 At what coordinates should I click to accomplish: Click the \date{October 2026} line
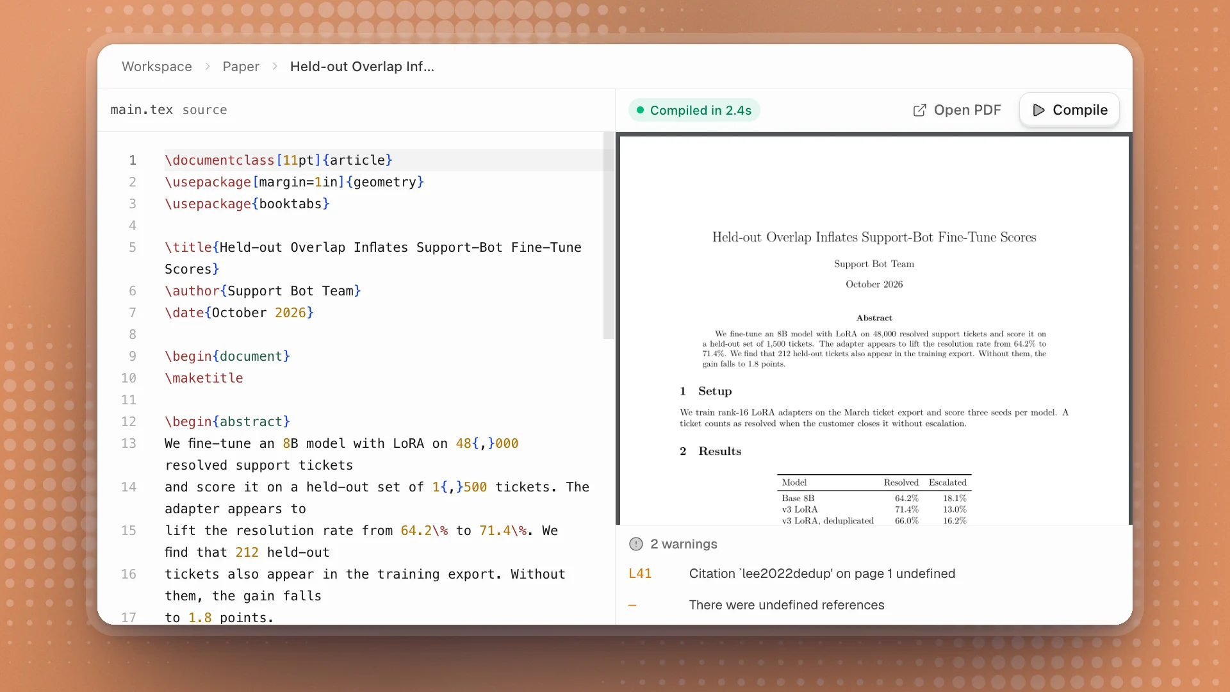[x=239, y=313]
